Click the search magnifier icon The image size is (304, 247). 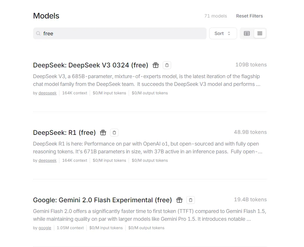tap(38, 33)
